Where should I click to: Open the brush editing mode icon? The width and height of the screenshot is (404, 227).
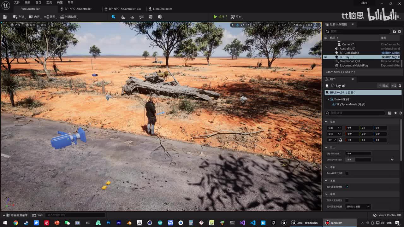[160, 17]
